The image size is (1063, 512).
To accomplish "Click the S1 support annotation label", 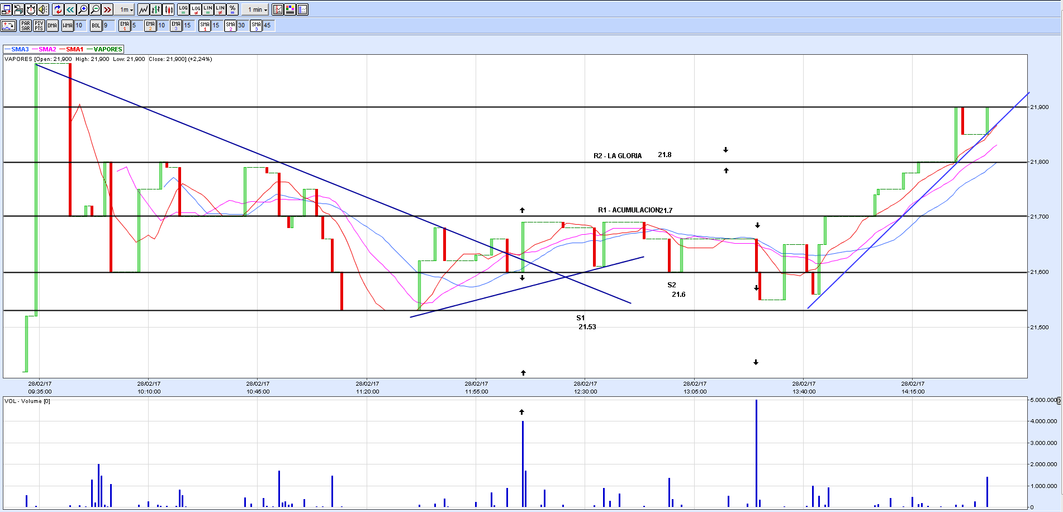I will coord(581,318).
